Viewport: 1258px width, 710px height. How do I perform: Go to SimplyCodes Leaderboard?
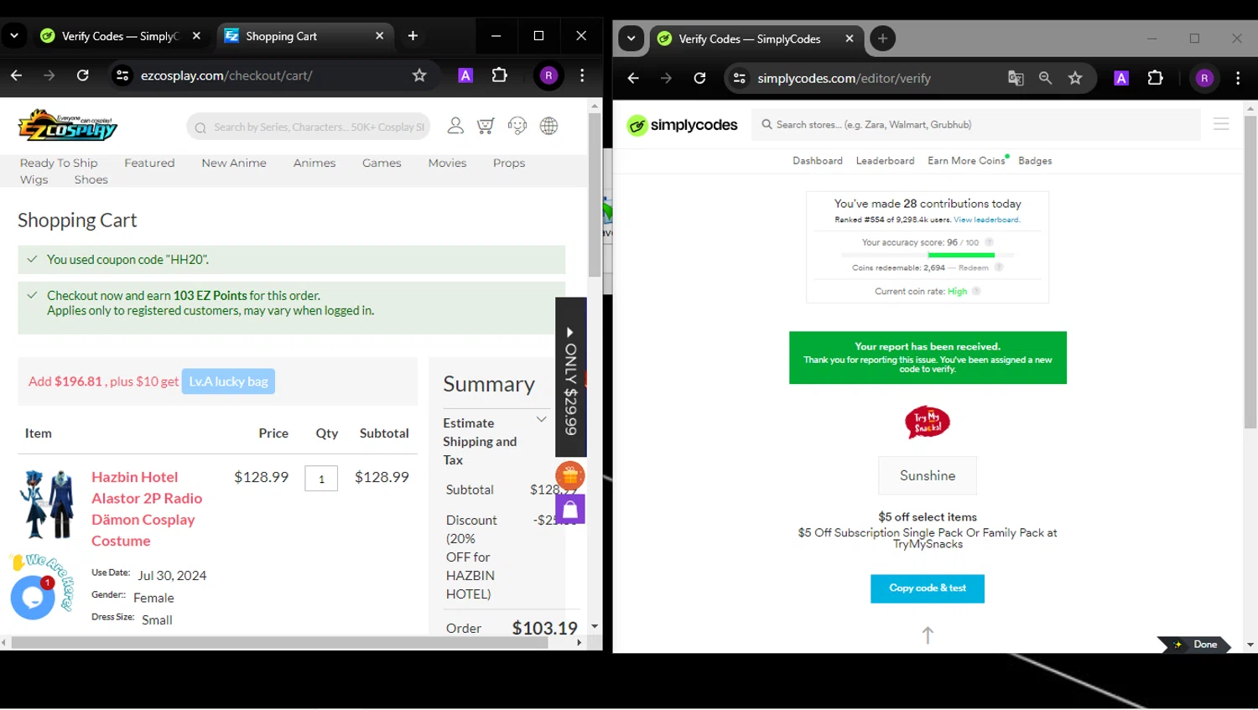pyautogui.click(x=885, y=160)
